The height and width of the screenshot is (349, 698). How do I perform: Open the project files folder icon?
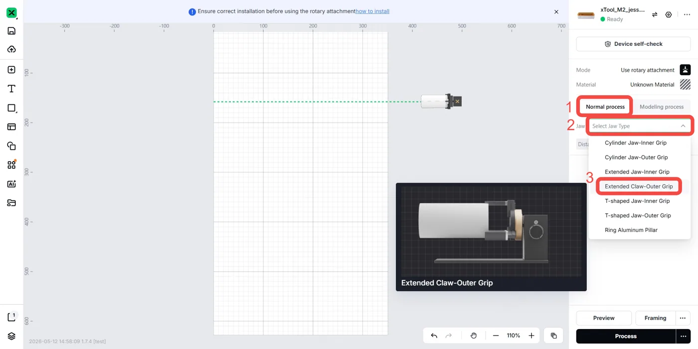(x=11, y=203)
